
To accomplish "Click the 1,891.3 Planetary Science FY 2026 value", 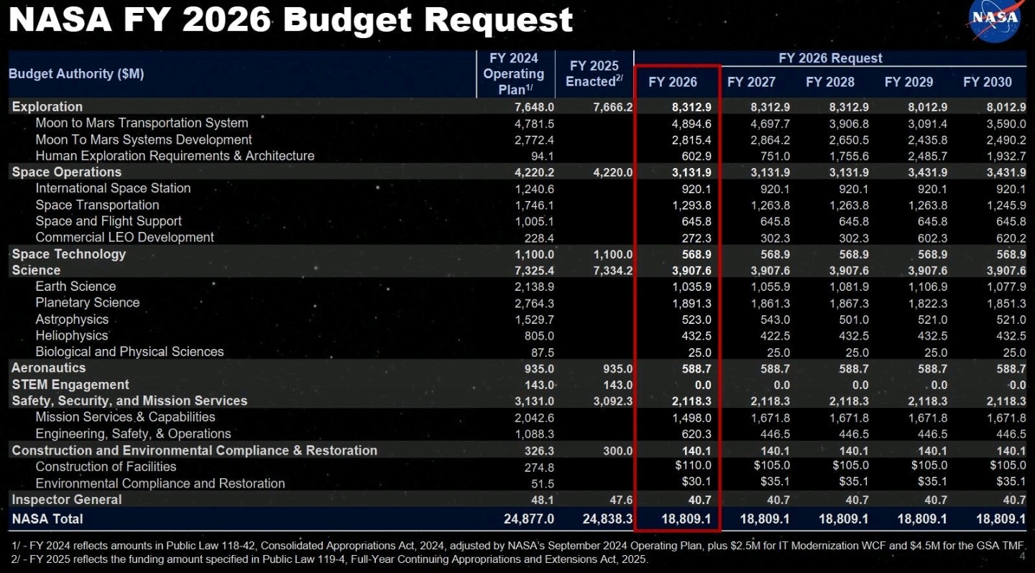I will pos(692,303).
